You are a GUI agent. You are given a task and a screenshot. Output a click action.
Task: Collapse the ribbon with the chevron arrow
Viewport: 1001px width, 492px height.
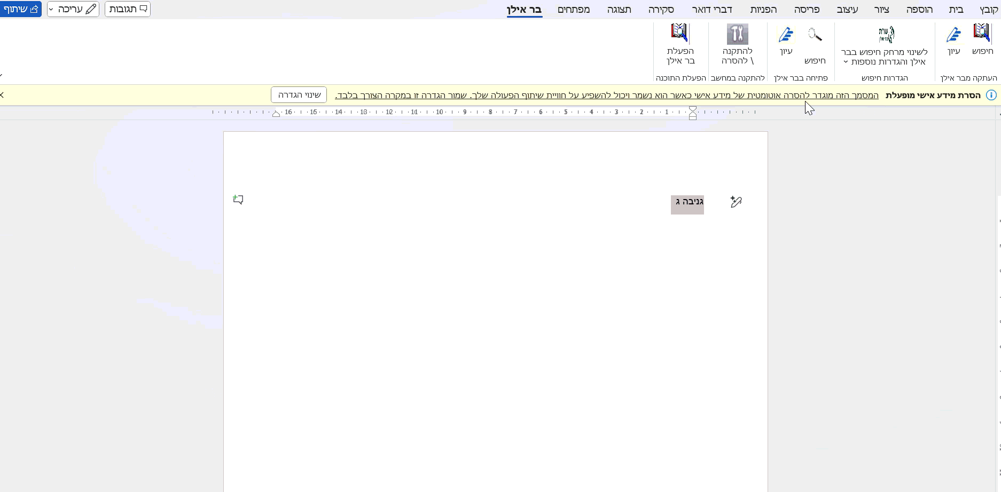click(2, 76)
